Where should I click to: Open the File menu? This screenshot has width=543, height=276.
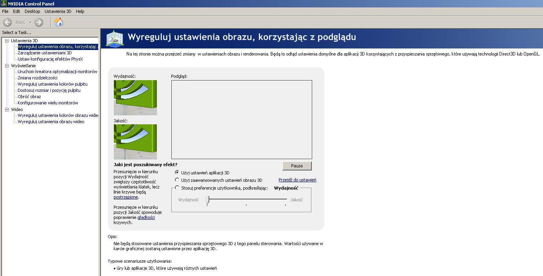tap(5, 11)
